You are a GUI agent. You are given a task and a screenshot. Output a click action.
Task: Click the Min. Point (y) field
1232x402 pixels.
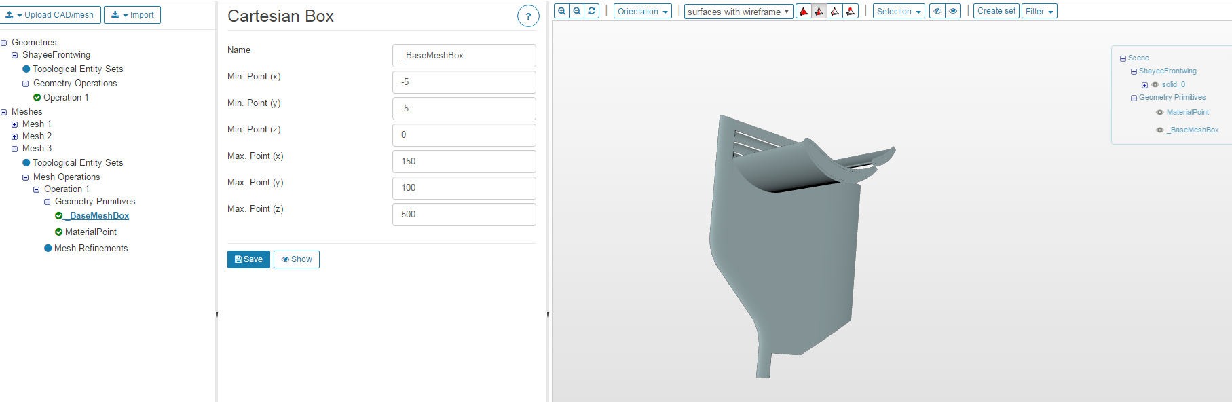tap(464, 109)
